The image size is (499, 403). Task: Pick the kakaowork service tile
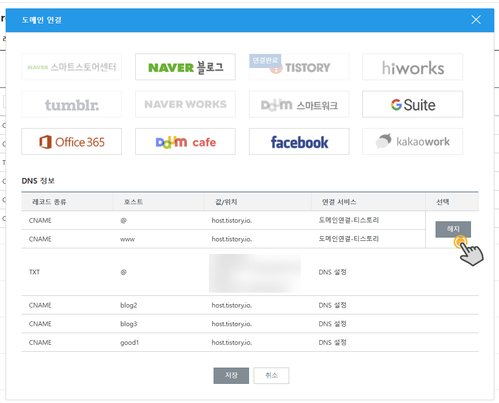412,142
